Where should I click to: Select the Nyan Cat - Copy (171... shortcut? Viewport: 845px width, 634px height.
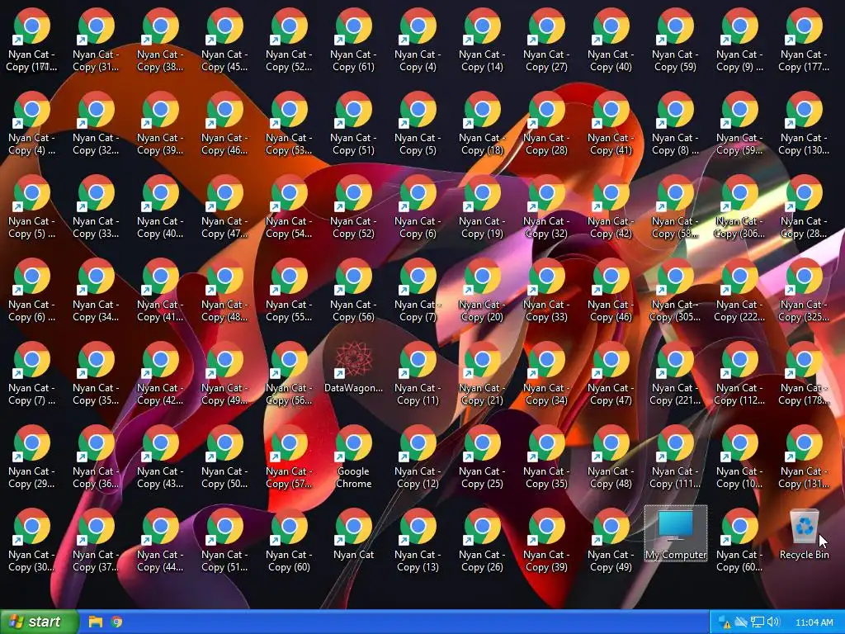[x=31, y=40]
